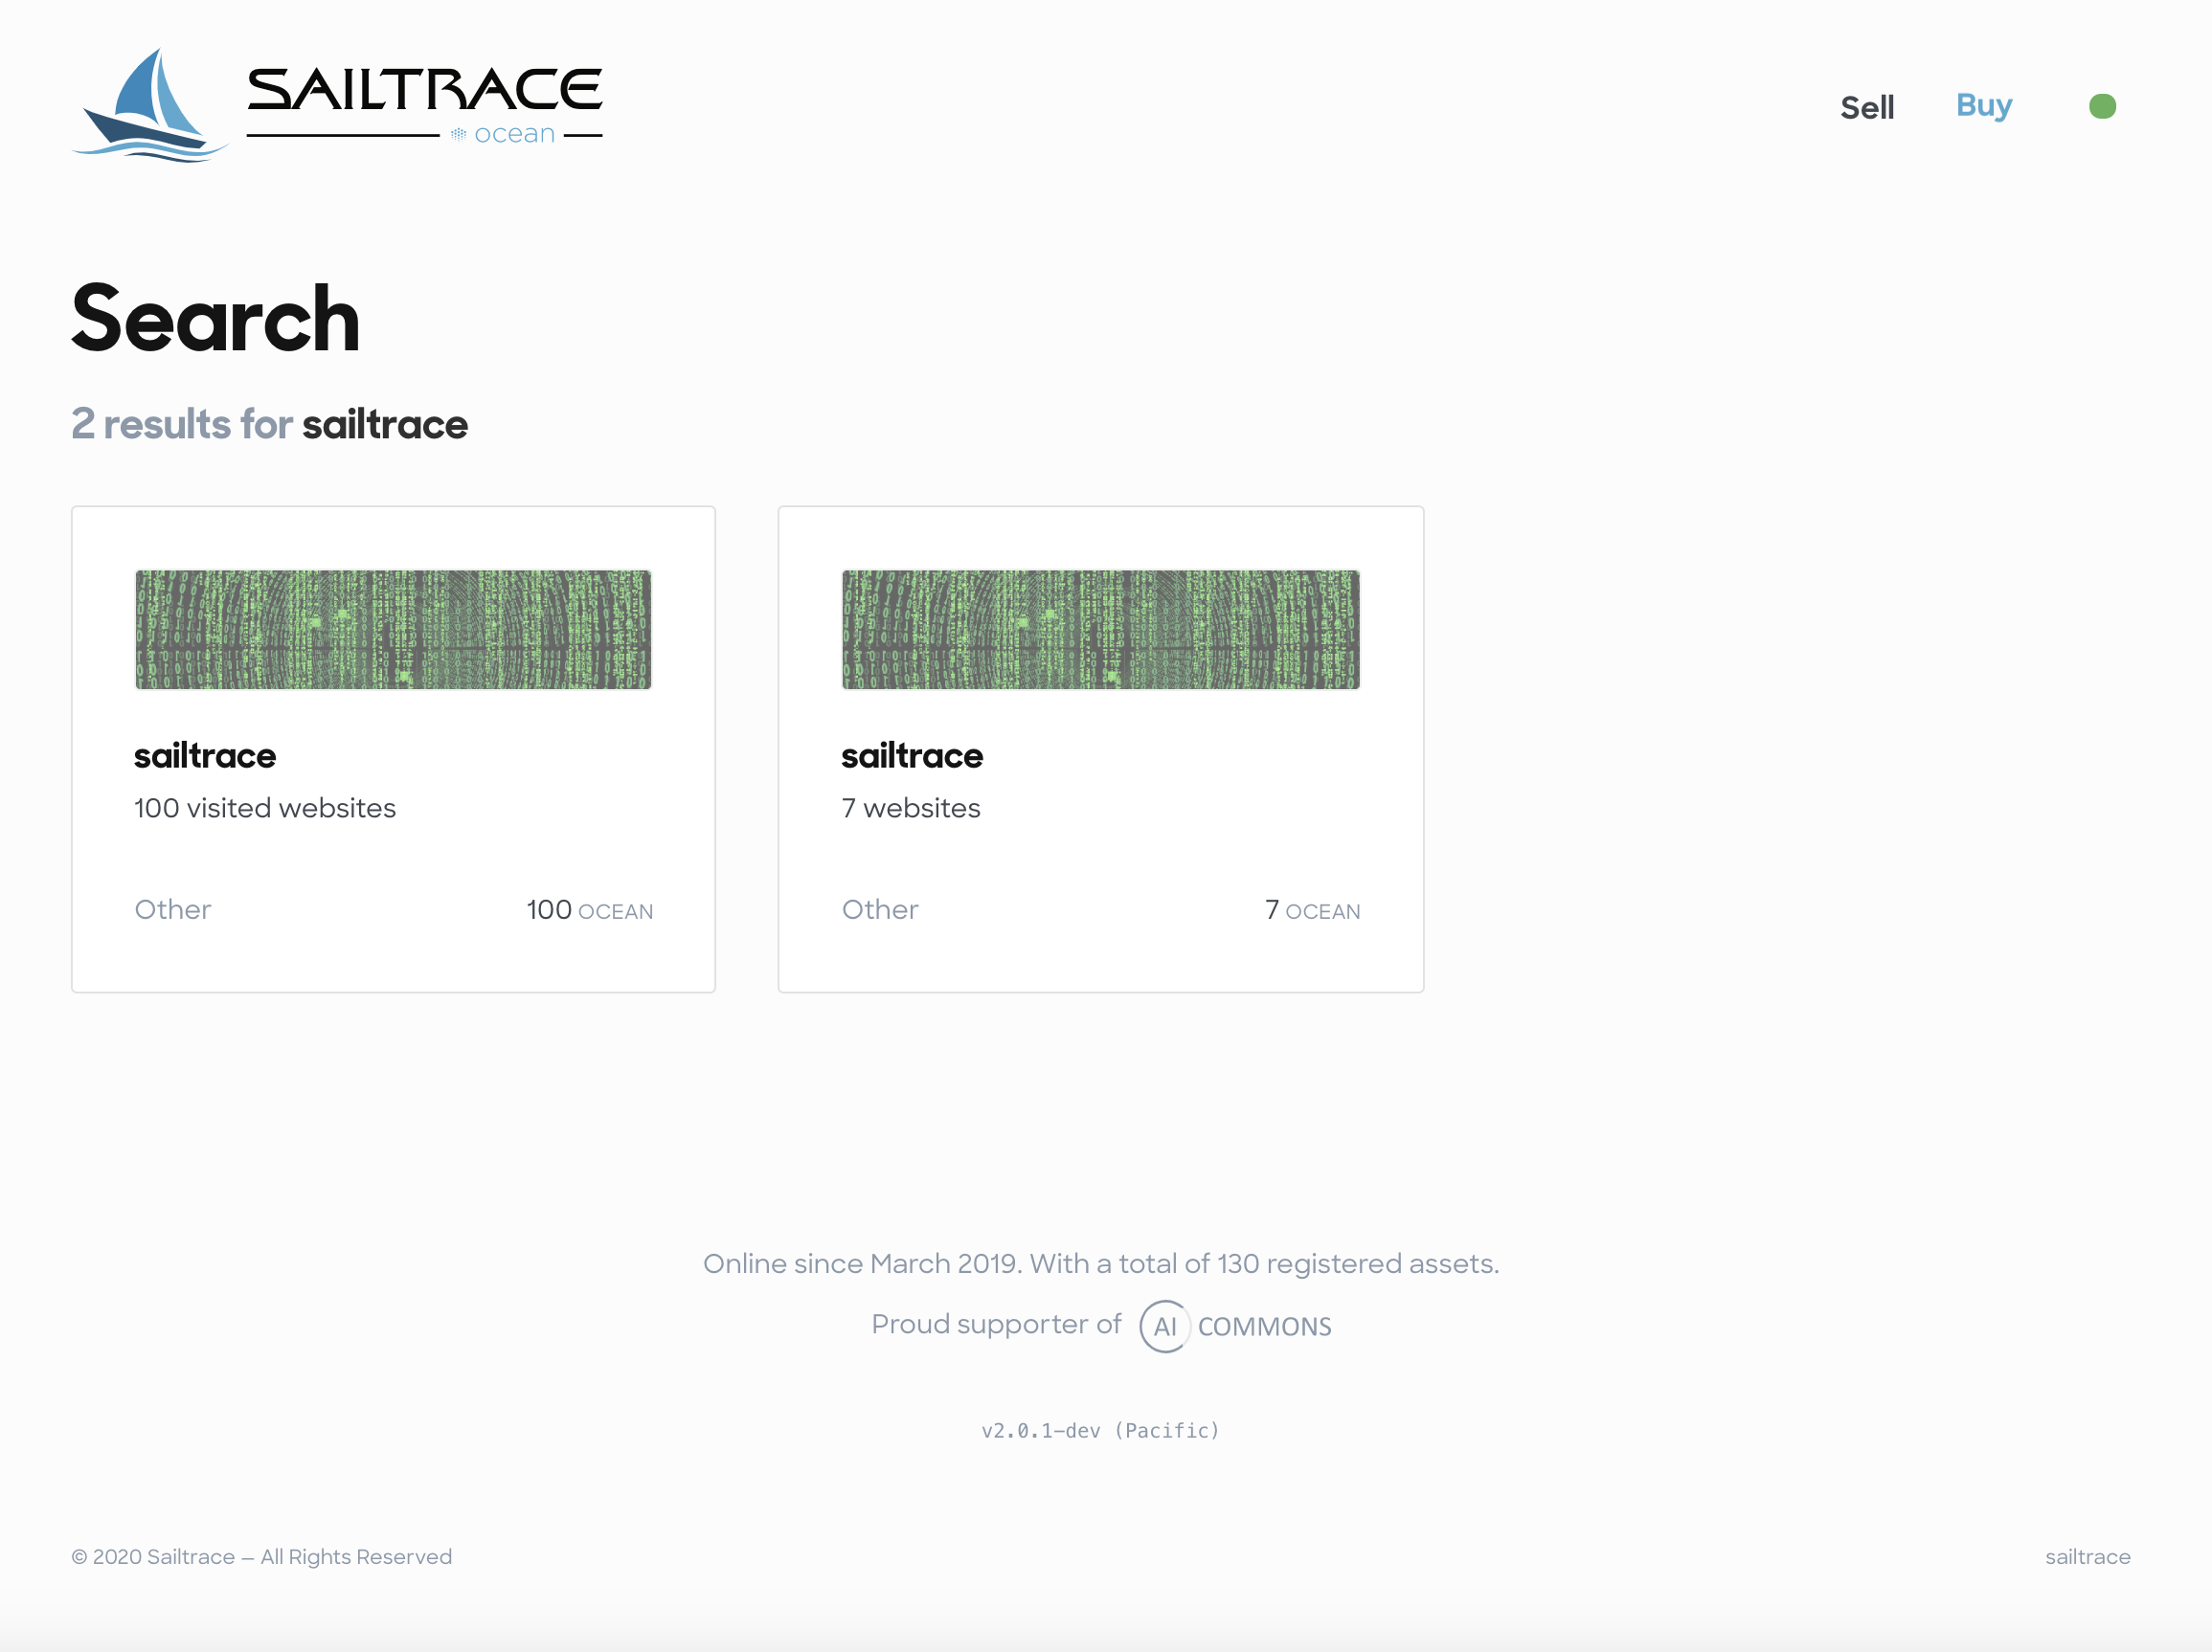Viewport: 2212px width, 1652px height.
Task: Click the COMMONS text link in footer
Action: tap(1264, 1327)
